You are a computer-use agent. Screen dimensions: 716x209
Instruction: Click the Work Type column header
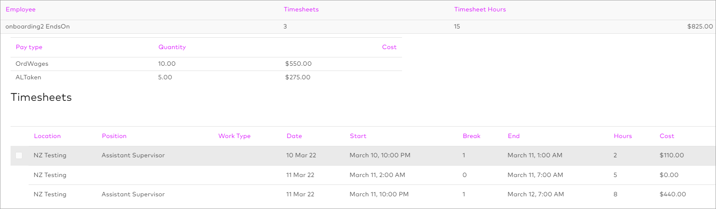[234, 136]
